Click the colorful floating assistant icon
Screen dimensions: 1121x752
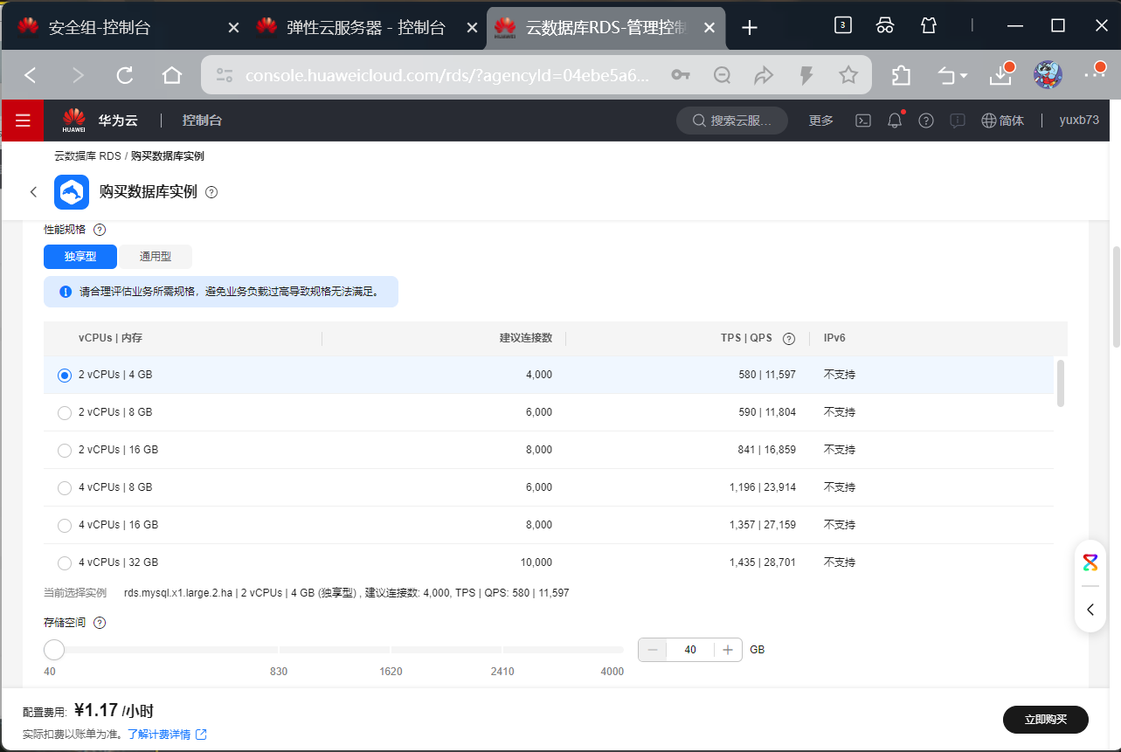coord(1090,562)
